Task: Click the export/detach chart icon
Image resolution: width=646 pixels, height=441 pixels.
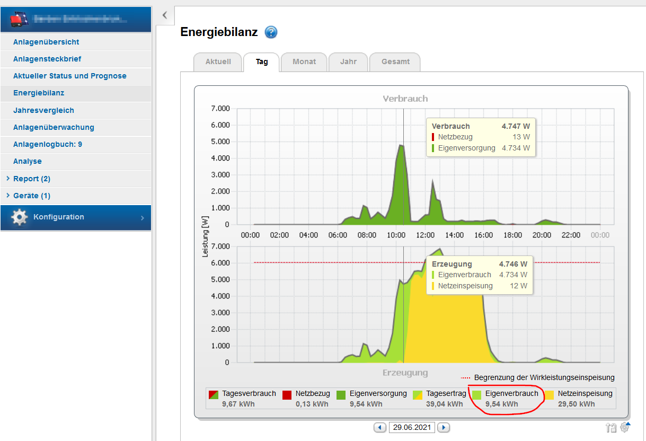Action: (611, 427)
